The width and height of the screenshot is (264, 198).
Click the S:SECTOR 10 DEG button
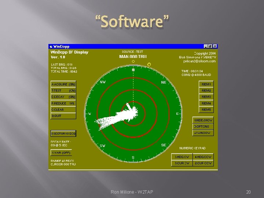tap(63, 133)
